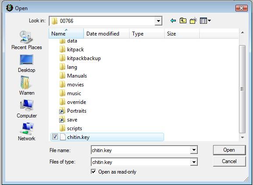Open Recent Places shortcut

[27, 40]
